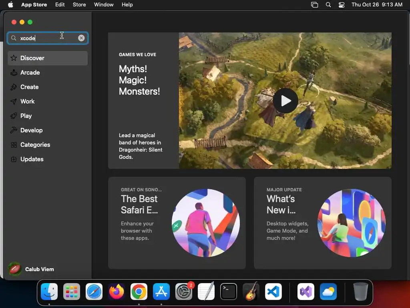Open the Trash in the Dock
The height and width of the screenshot is (308, 410).
pyautogui.click(x=361, y=292)
